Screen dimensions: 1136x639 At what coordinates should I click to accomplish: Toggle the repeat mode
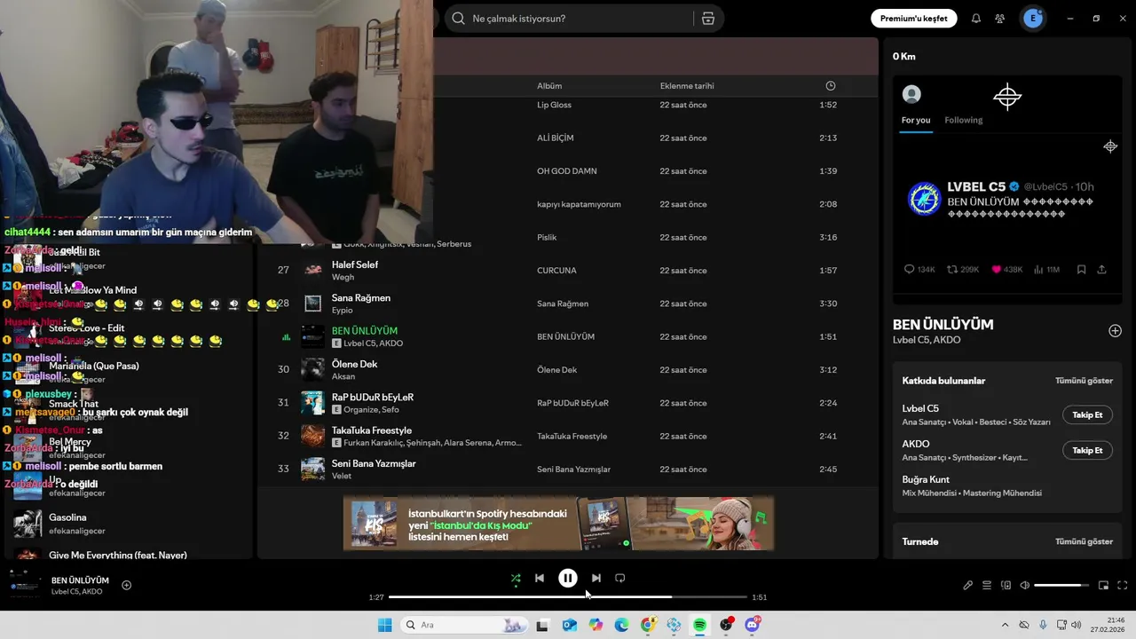[620, 578]
